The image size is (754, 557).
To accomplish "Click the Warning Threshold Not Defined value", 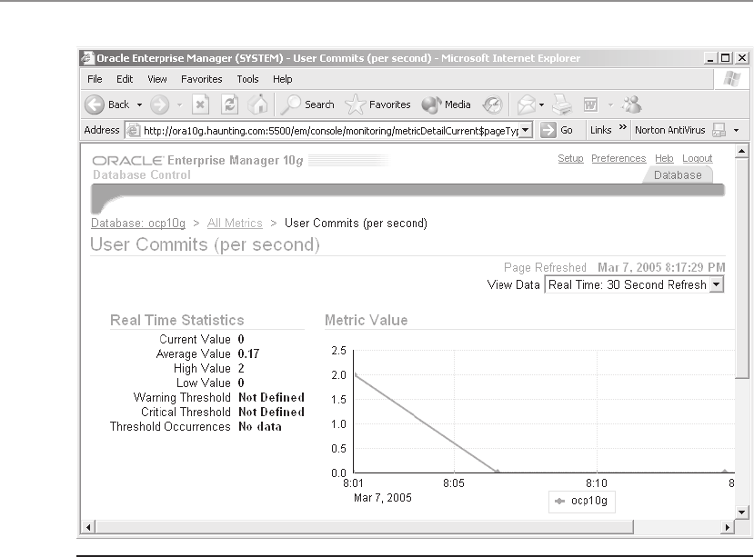I will click(x=271, y=397).
